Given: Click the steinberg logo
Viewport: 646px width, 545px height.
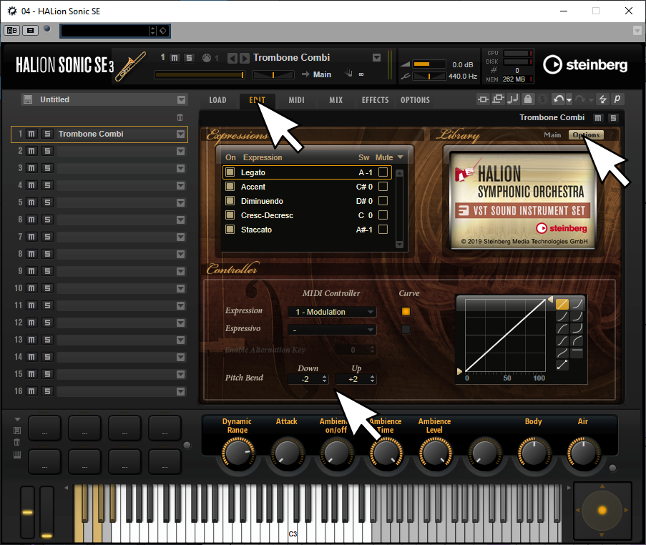Looking at the screenshot, I should pos(585,64).
